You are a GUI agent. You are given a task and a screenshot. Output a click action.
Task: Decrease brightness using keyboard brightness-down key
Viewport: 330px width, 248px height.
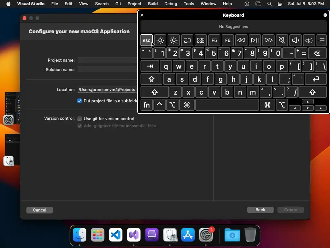(160, 40)
